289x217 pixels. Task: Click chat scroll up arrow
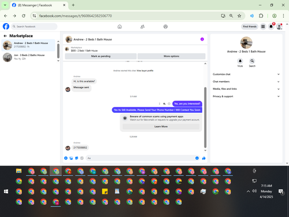click(x=205, y=64)
